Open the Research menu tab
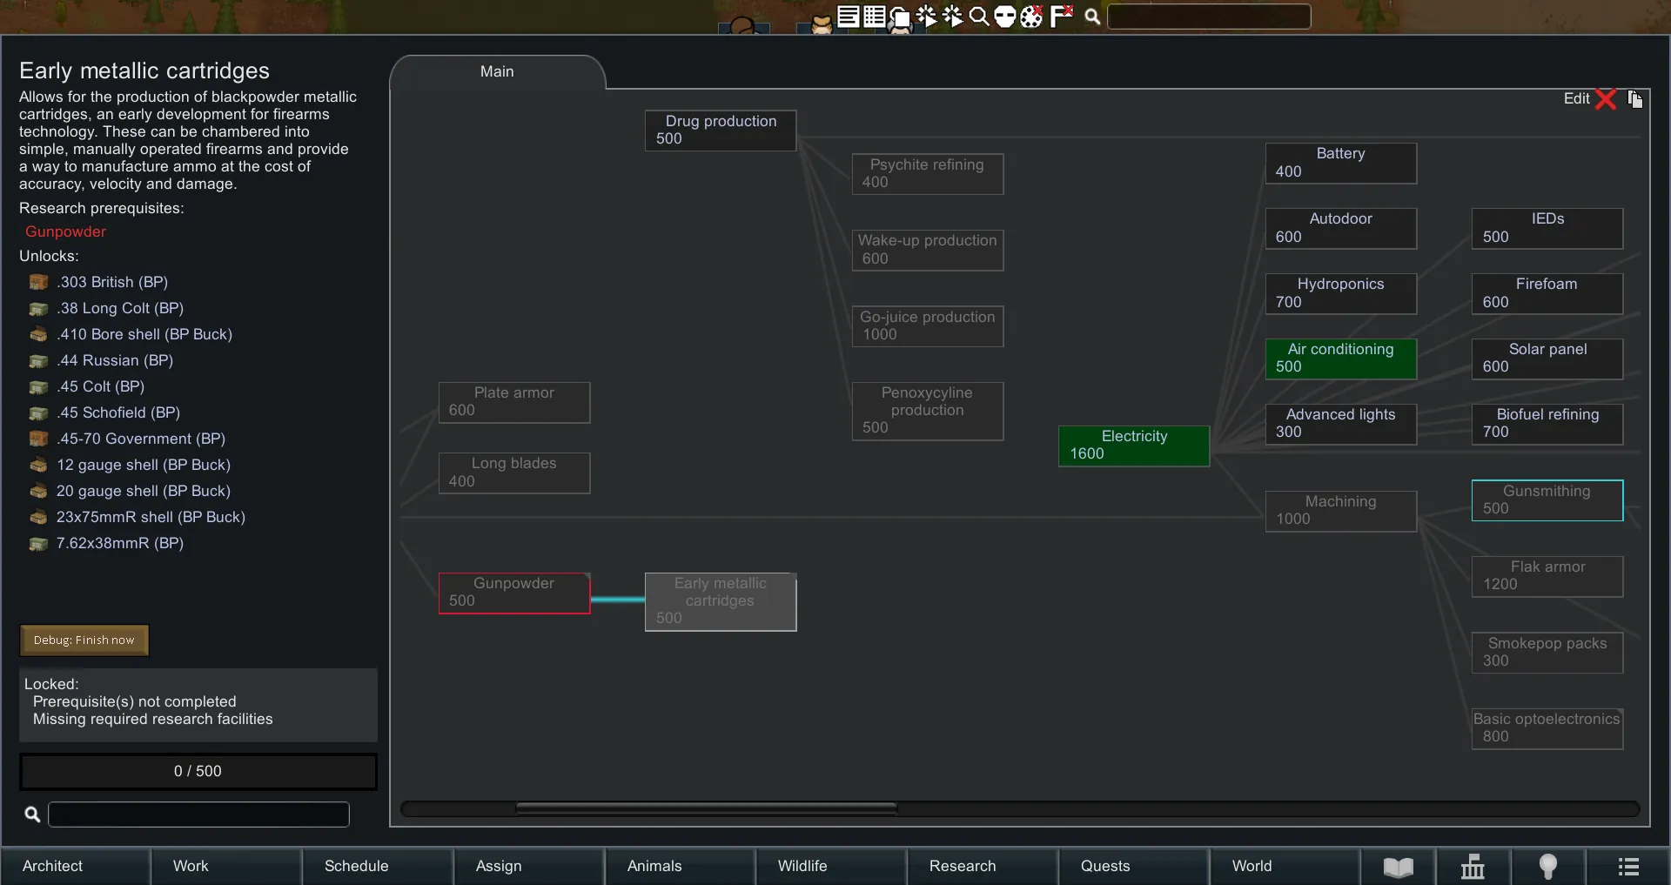This screenshot has height=885, width=1671. point(962,866)
